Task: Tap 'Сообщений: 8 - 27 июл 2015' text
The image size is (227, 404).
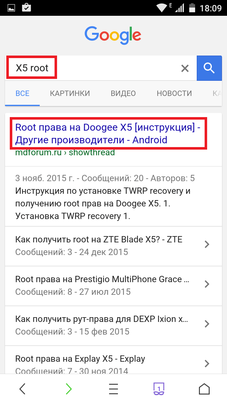Action: point(73,292)
